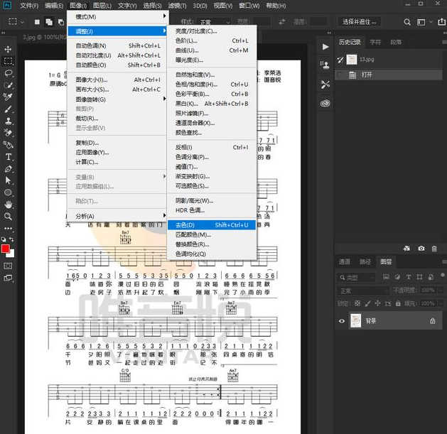Click the white background color swatch

(x=11, y=254)
